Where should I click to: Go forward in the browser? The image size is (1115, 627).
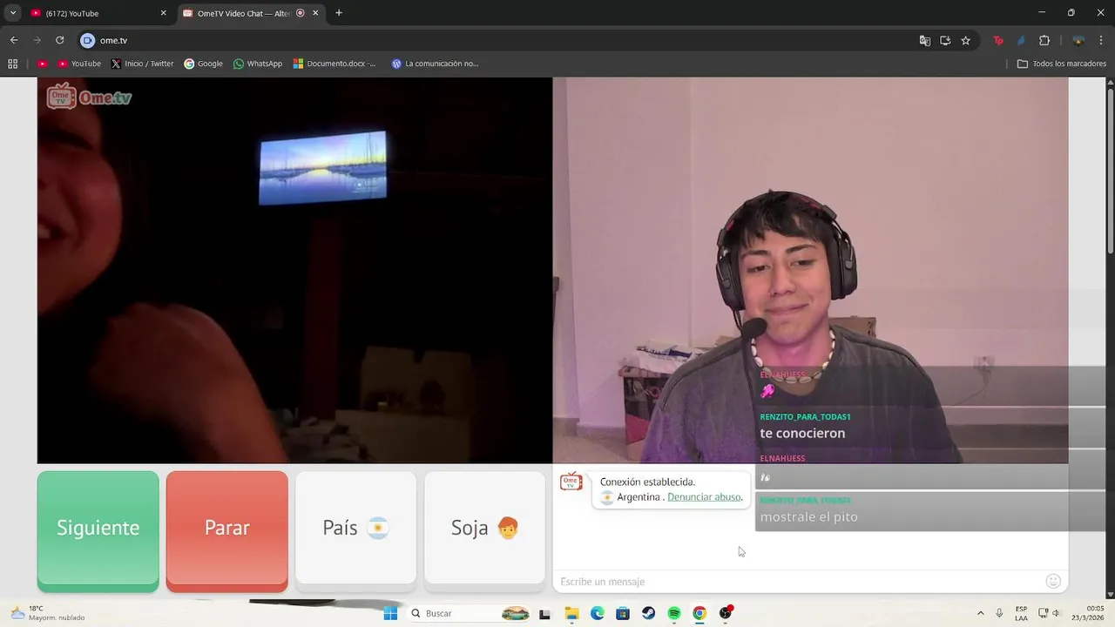click(37, 40)
